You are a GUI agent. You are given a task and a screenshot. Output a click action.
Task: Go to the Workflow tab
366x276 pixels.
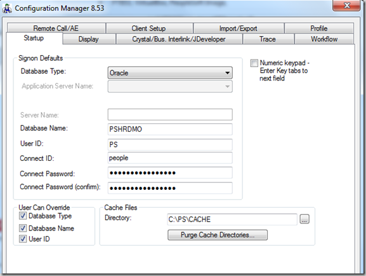pyautogui.click(x=324, y=39)
